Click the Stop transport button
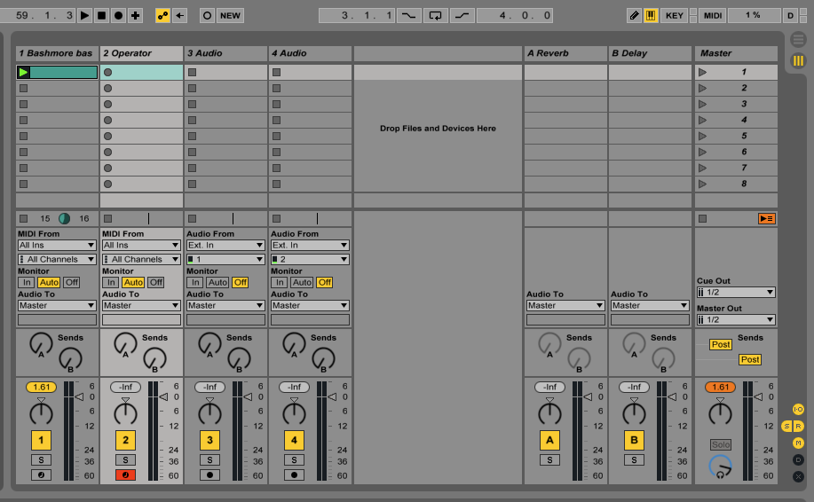This screenshot has height=502, width=814. tap(101, 15)
